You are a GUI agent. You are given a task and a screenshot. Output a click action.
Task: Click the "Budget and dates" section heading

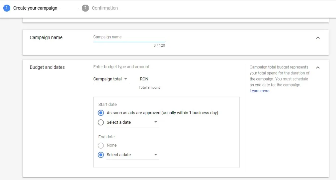(47, 67)
